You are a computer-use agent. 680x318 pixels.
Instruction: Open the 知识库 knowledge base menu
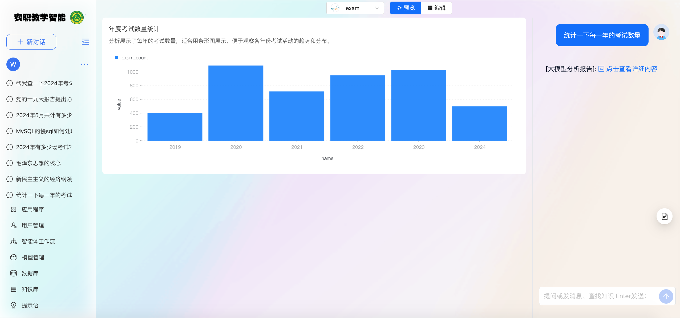[30, 289]
